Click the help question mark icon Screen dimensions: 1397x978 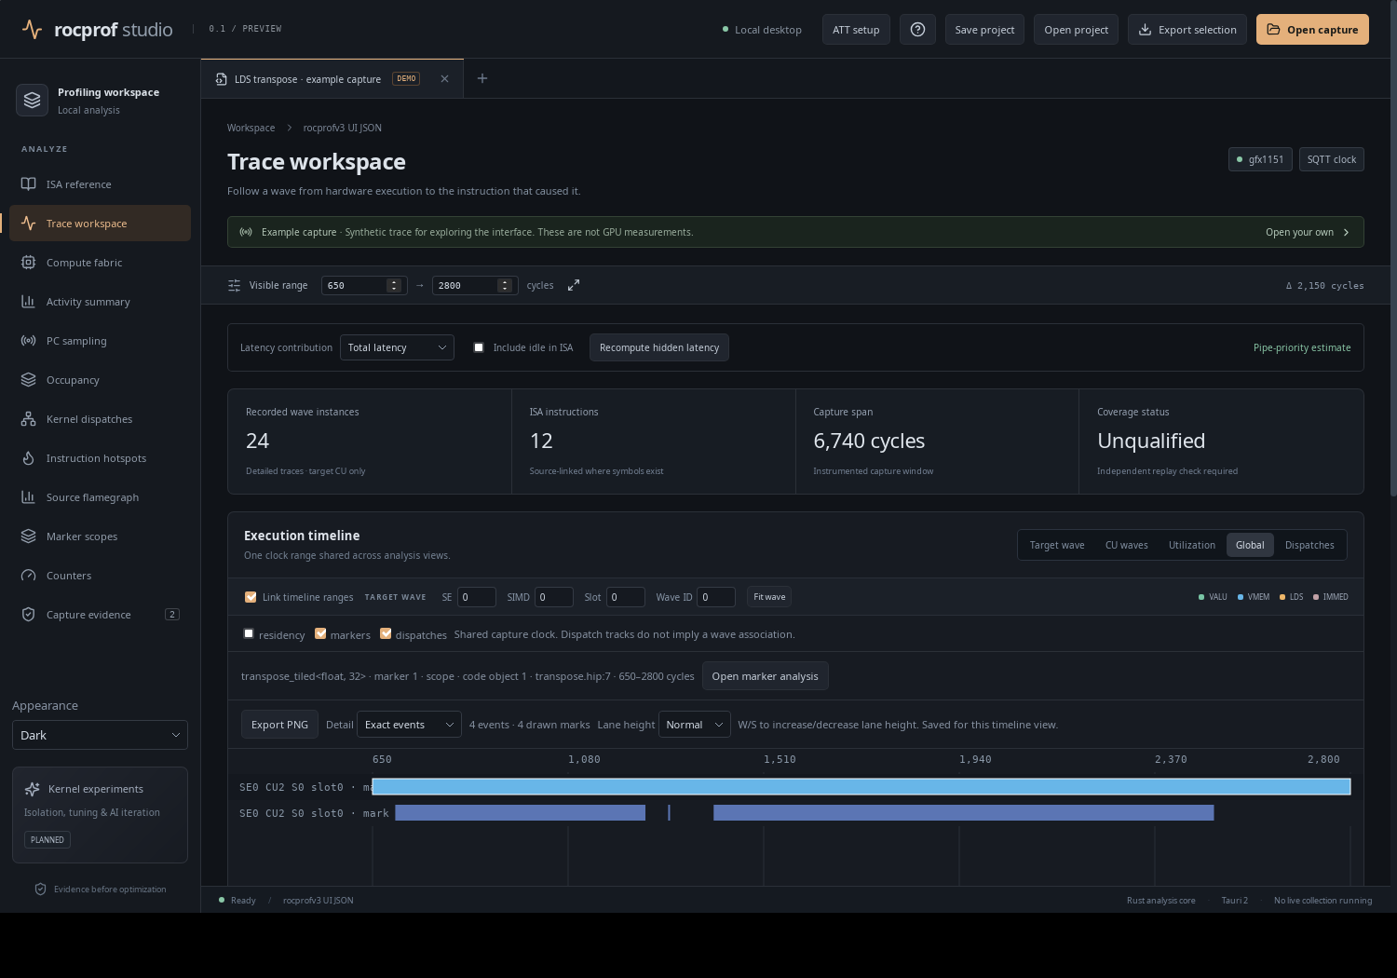[917, 30]
